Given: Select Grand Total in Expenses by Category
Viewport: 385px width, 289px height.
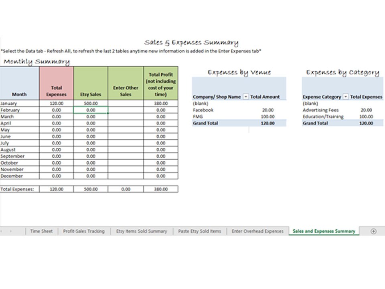Looking at the screenshot, I should 313,123.
